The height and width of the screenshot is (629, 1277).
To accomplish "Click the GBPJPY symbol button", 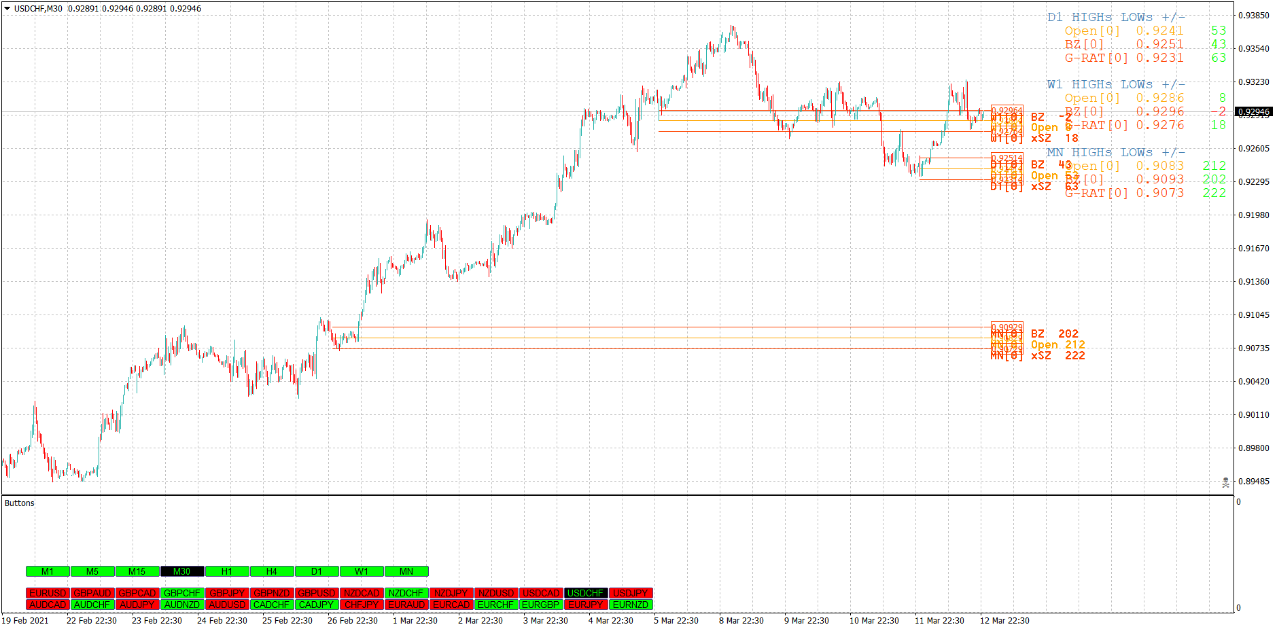I will tap(227, 592).
